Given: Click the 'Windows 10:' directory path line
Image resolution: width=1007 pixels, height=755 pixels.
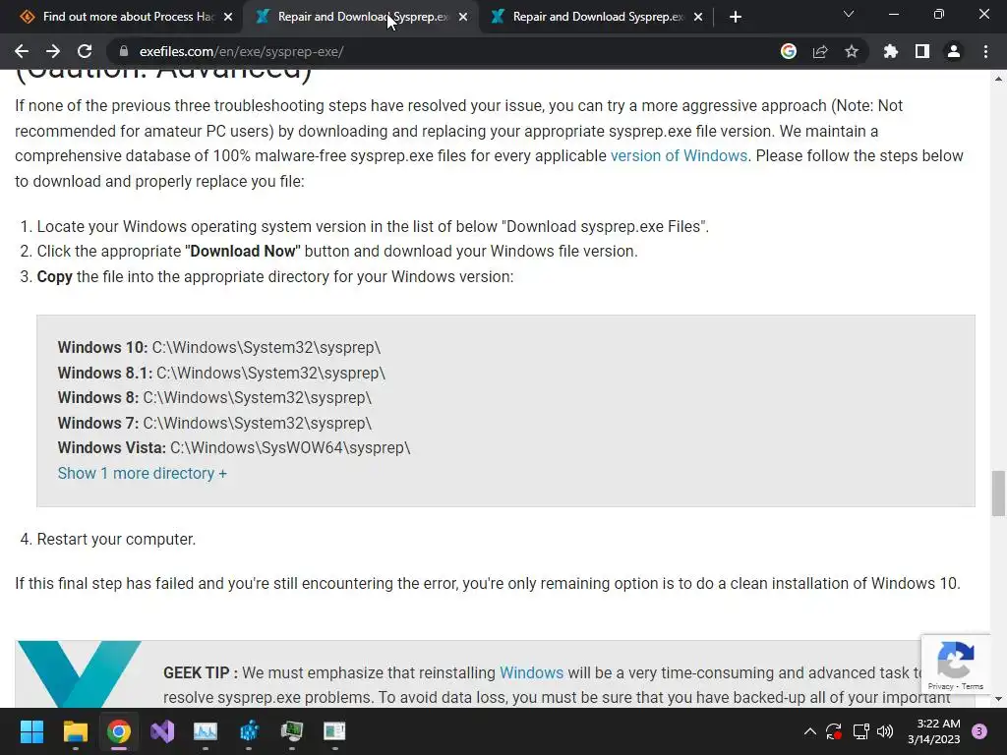Looking at the screenshot, I should [219, 347].
